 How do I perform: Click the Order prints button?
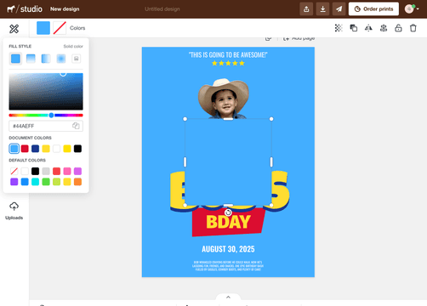coord(373,9)
